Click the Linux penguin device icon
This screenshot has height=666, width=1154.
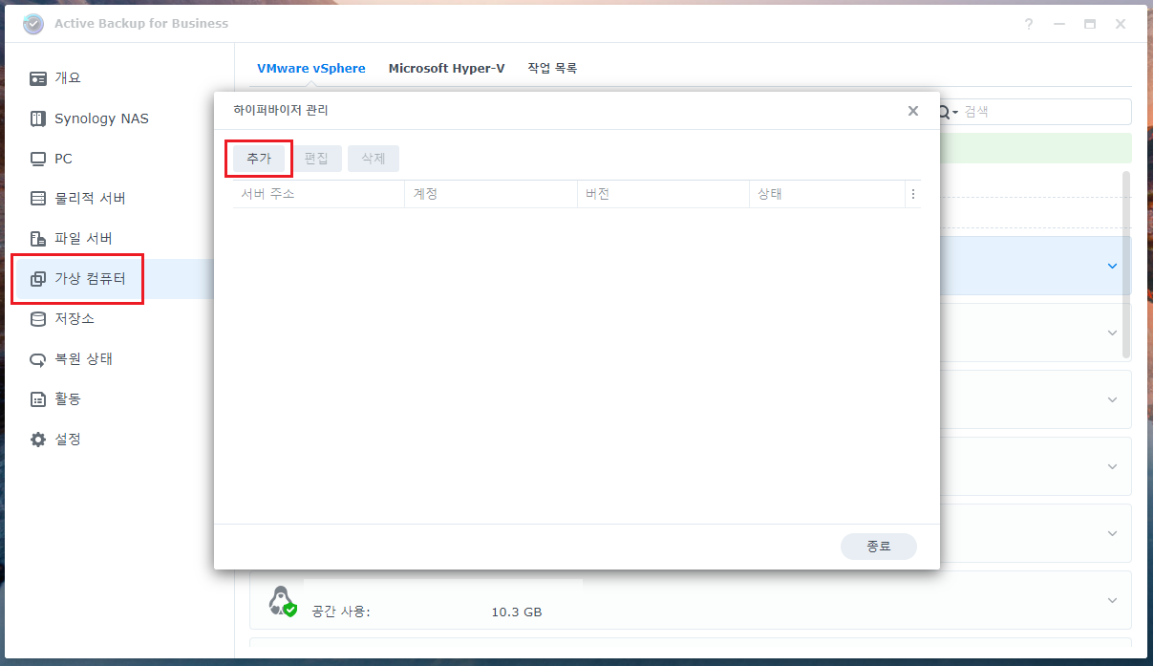[282, 601]
